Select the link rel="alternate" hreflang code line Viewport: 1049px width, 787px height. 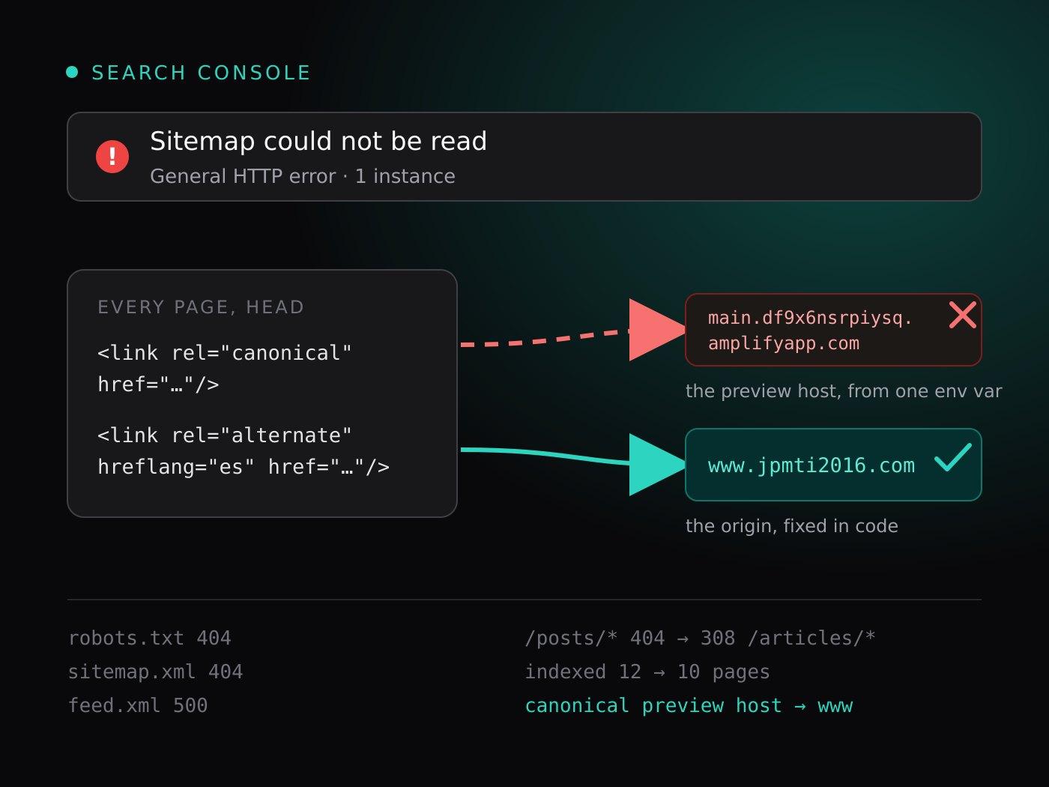click(244, 450)
